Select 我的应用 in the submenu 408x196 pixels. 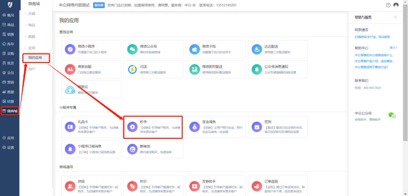tap(35, 58)
